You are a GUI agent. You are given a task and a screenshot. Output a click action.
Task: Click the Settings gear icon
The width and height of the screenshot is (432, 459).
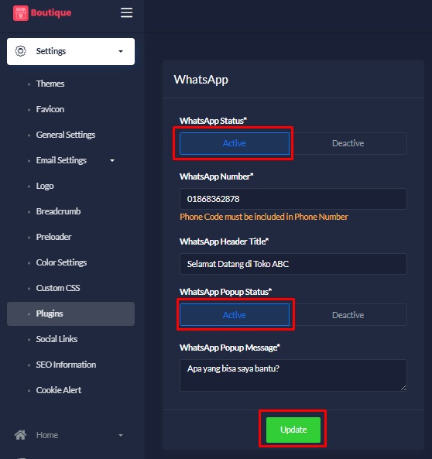click(20, 51)
